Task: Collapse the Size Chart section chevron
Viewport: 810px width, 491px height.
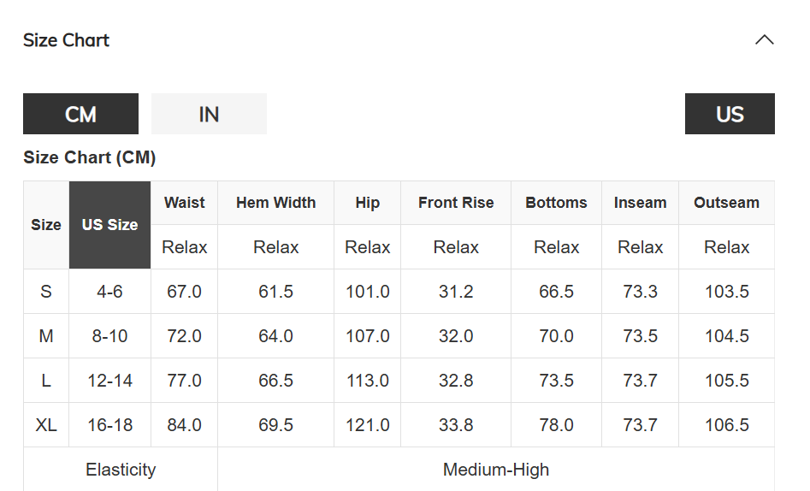Action: 764,40
